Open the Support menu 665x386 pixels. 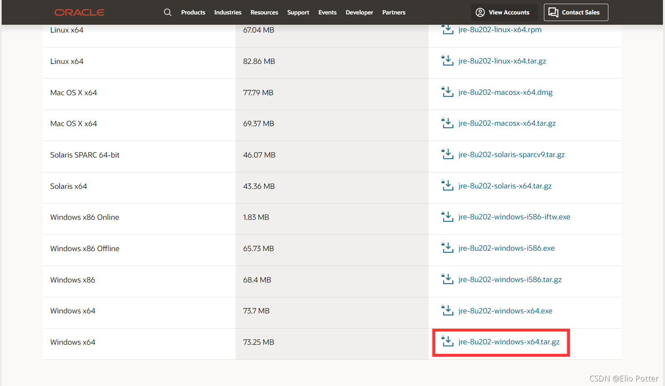298,12
